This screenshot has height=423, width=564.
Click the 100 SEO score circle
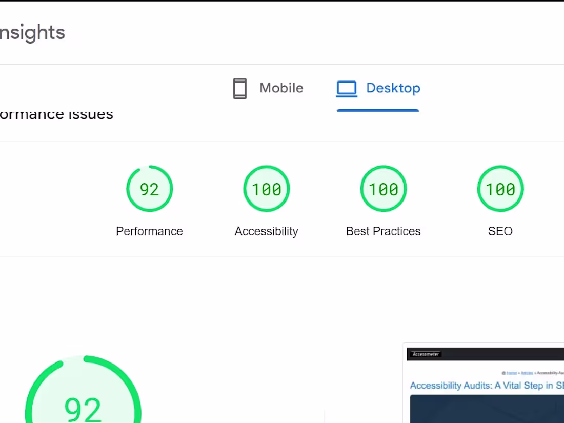(500, 189)
